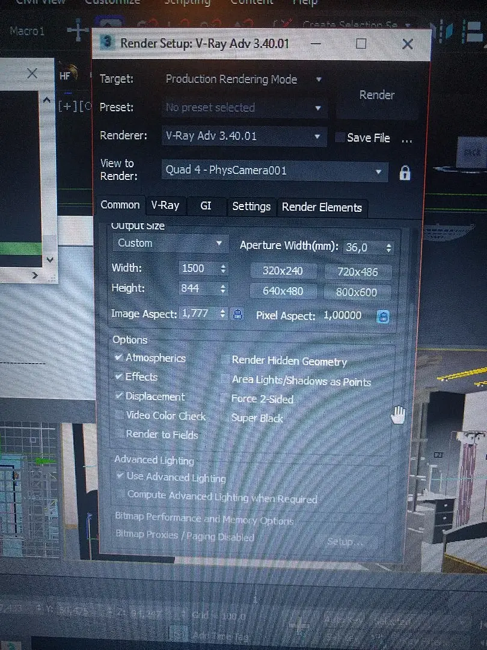Enable Render to Fields
Image resolution: width=487 pixels, height=650 pixels.
120,433
